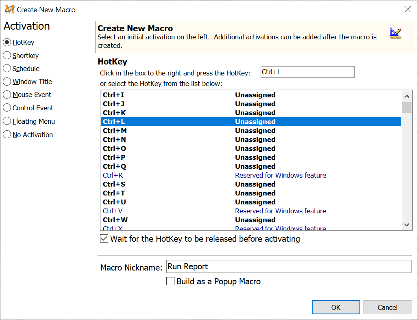Viewport: 418px width, 320px height.
Task: Click the HotKey entry box showing Ctrl+L
Action: (x=307, y=72)
